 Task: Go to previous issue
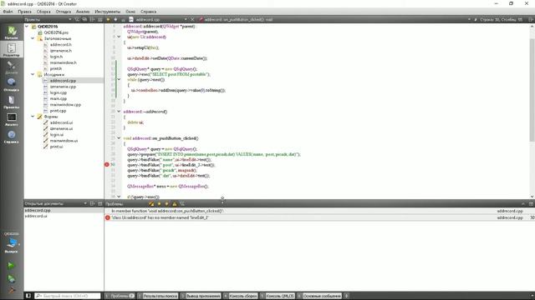(160, 203)
